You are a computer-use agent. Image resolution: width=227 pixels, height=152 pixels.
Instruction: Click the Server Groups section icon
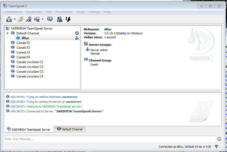(x=86, y=44)
